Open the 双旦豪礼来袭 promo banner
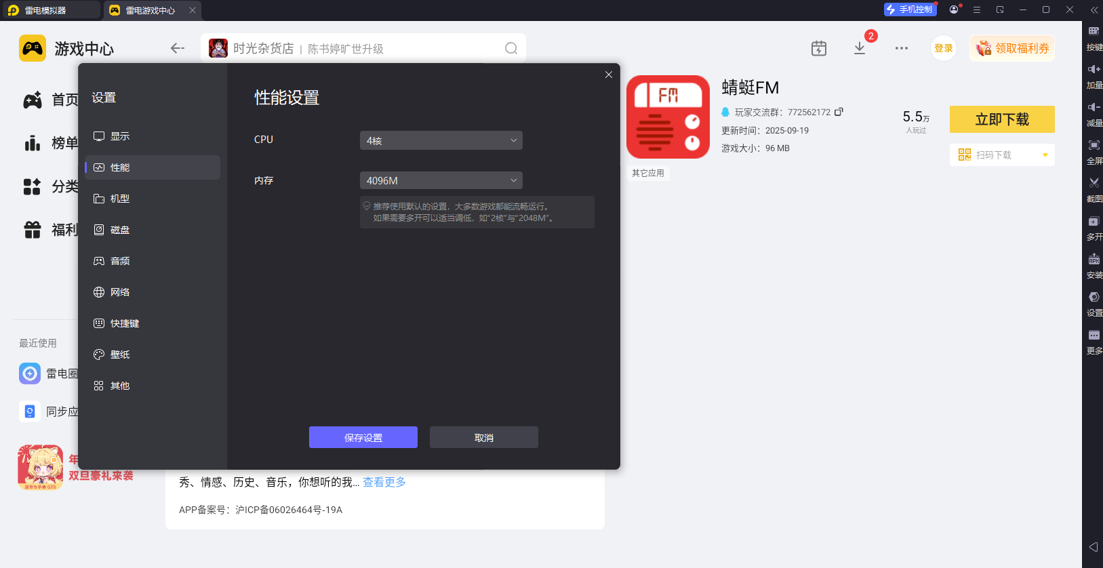 76,468
